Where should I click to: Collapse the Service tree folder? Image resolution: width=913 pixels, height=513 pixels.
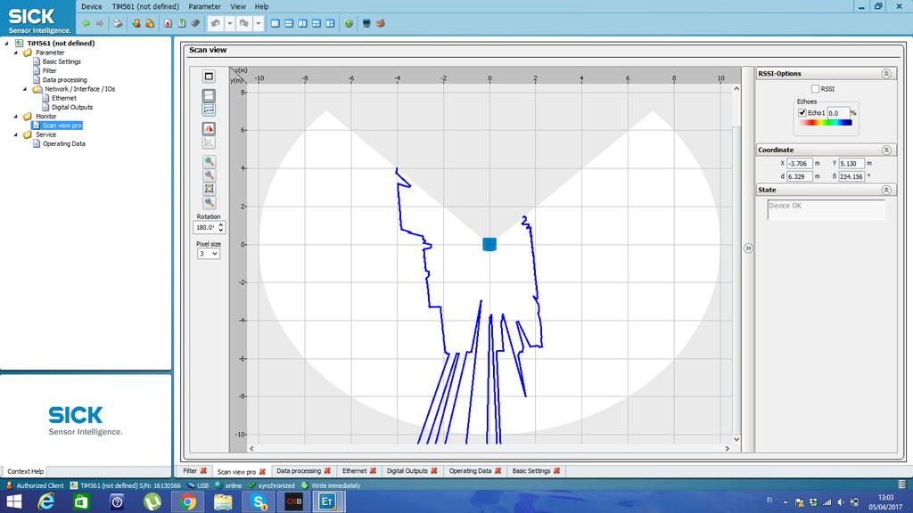[16, 134]
